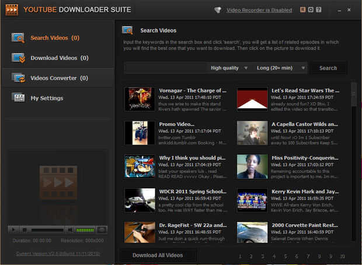
Task: Go to results page 7
Action: point(308,256)
